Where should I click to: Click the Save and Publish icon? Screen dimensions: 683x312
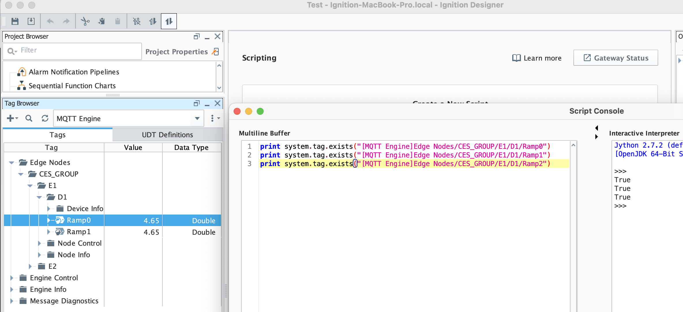pos(31,21)
